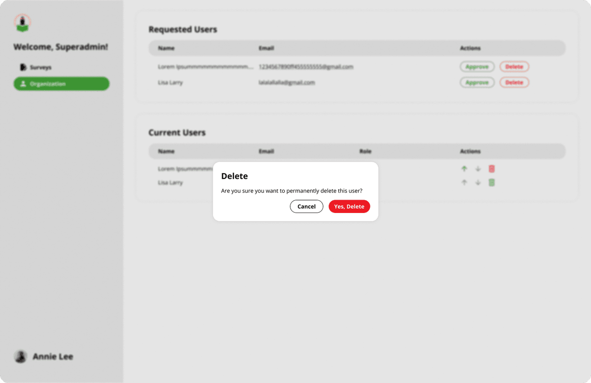This screenshot has width=591, height=383.
Task: Approve requested user Lisa Larry
Action: point(477,82)
